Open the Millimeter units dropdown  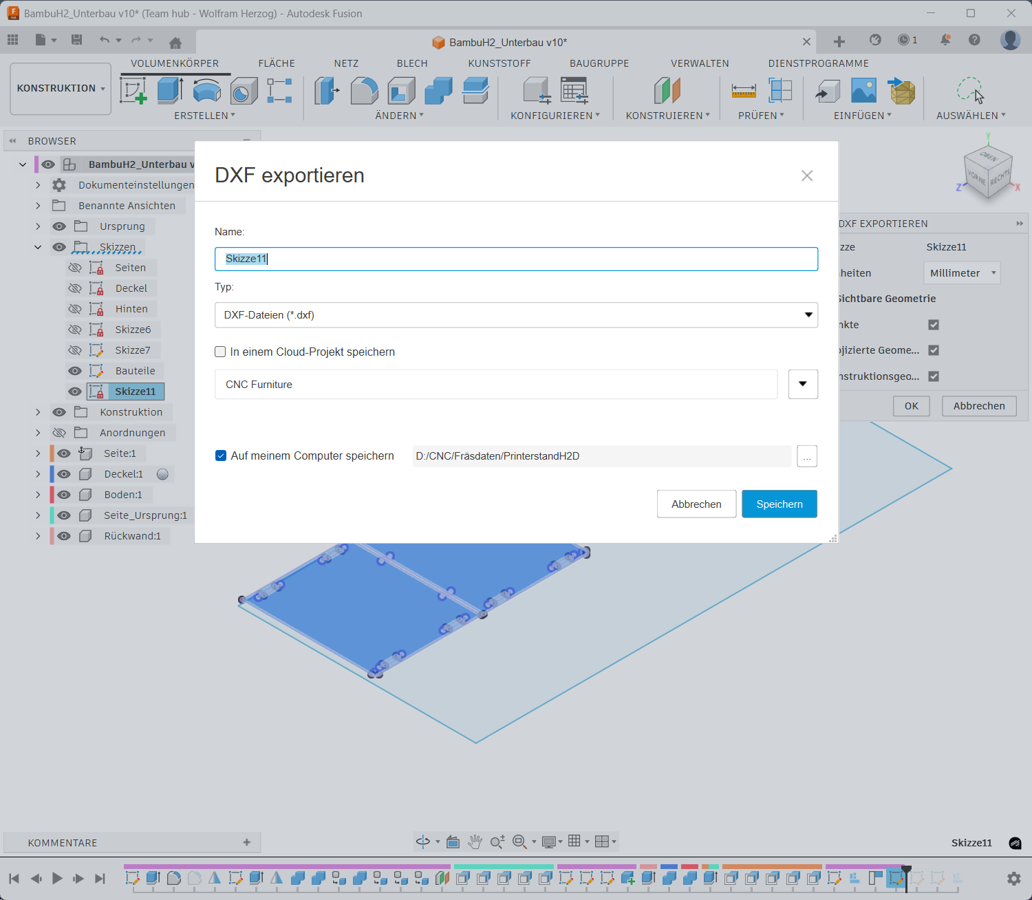tap(961, 273)
